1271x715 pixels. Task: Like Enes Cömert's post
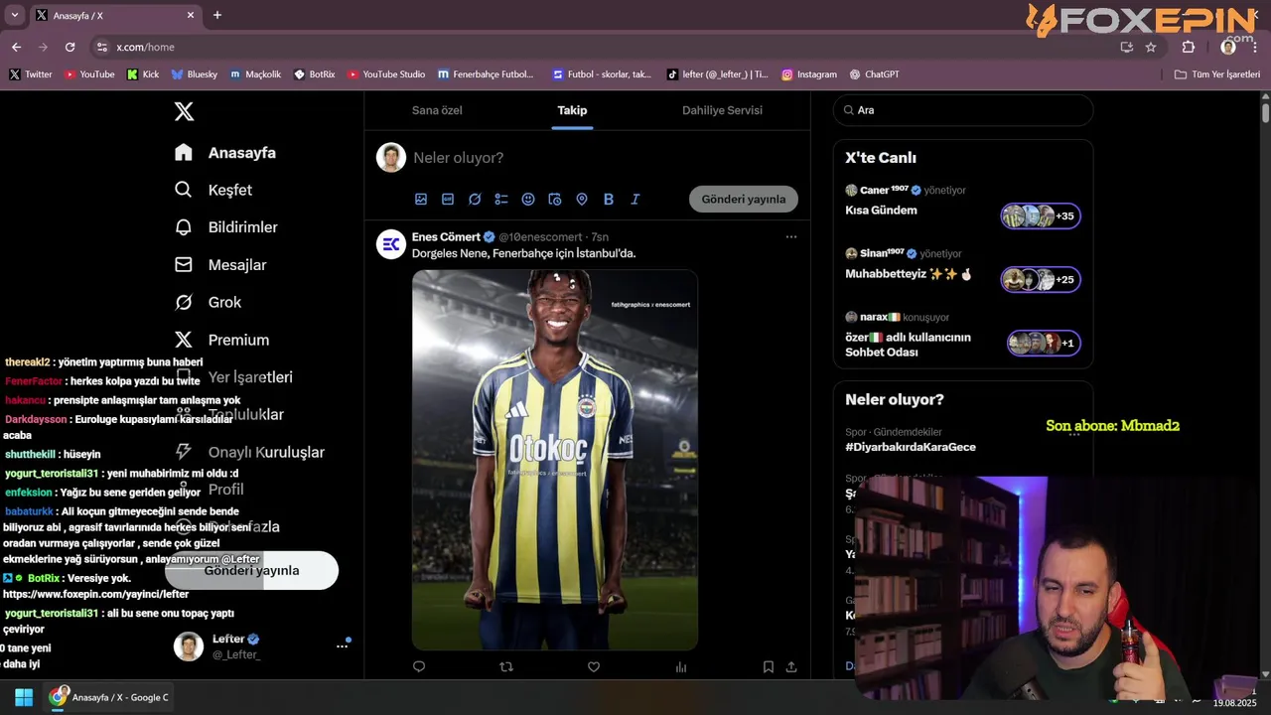[594, 667]
